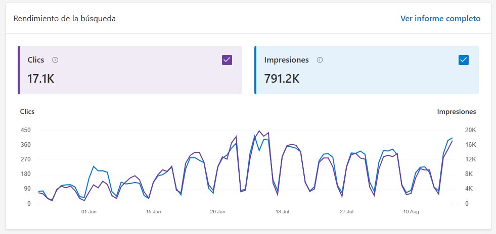This screenshot has width=496, height=234.
Task: Open the Clics info icon
Action: 55,60
